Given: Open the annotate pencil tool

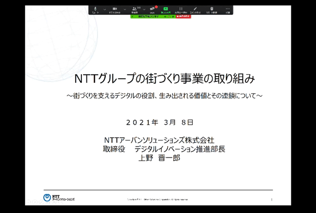Looking at the screenshot, I should pos(195,10).
